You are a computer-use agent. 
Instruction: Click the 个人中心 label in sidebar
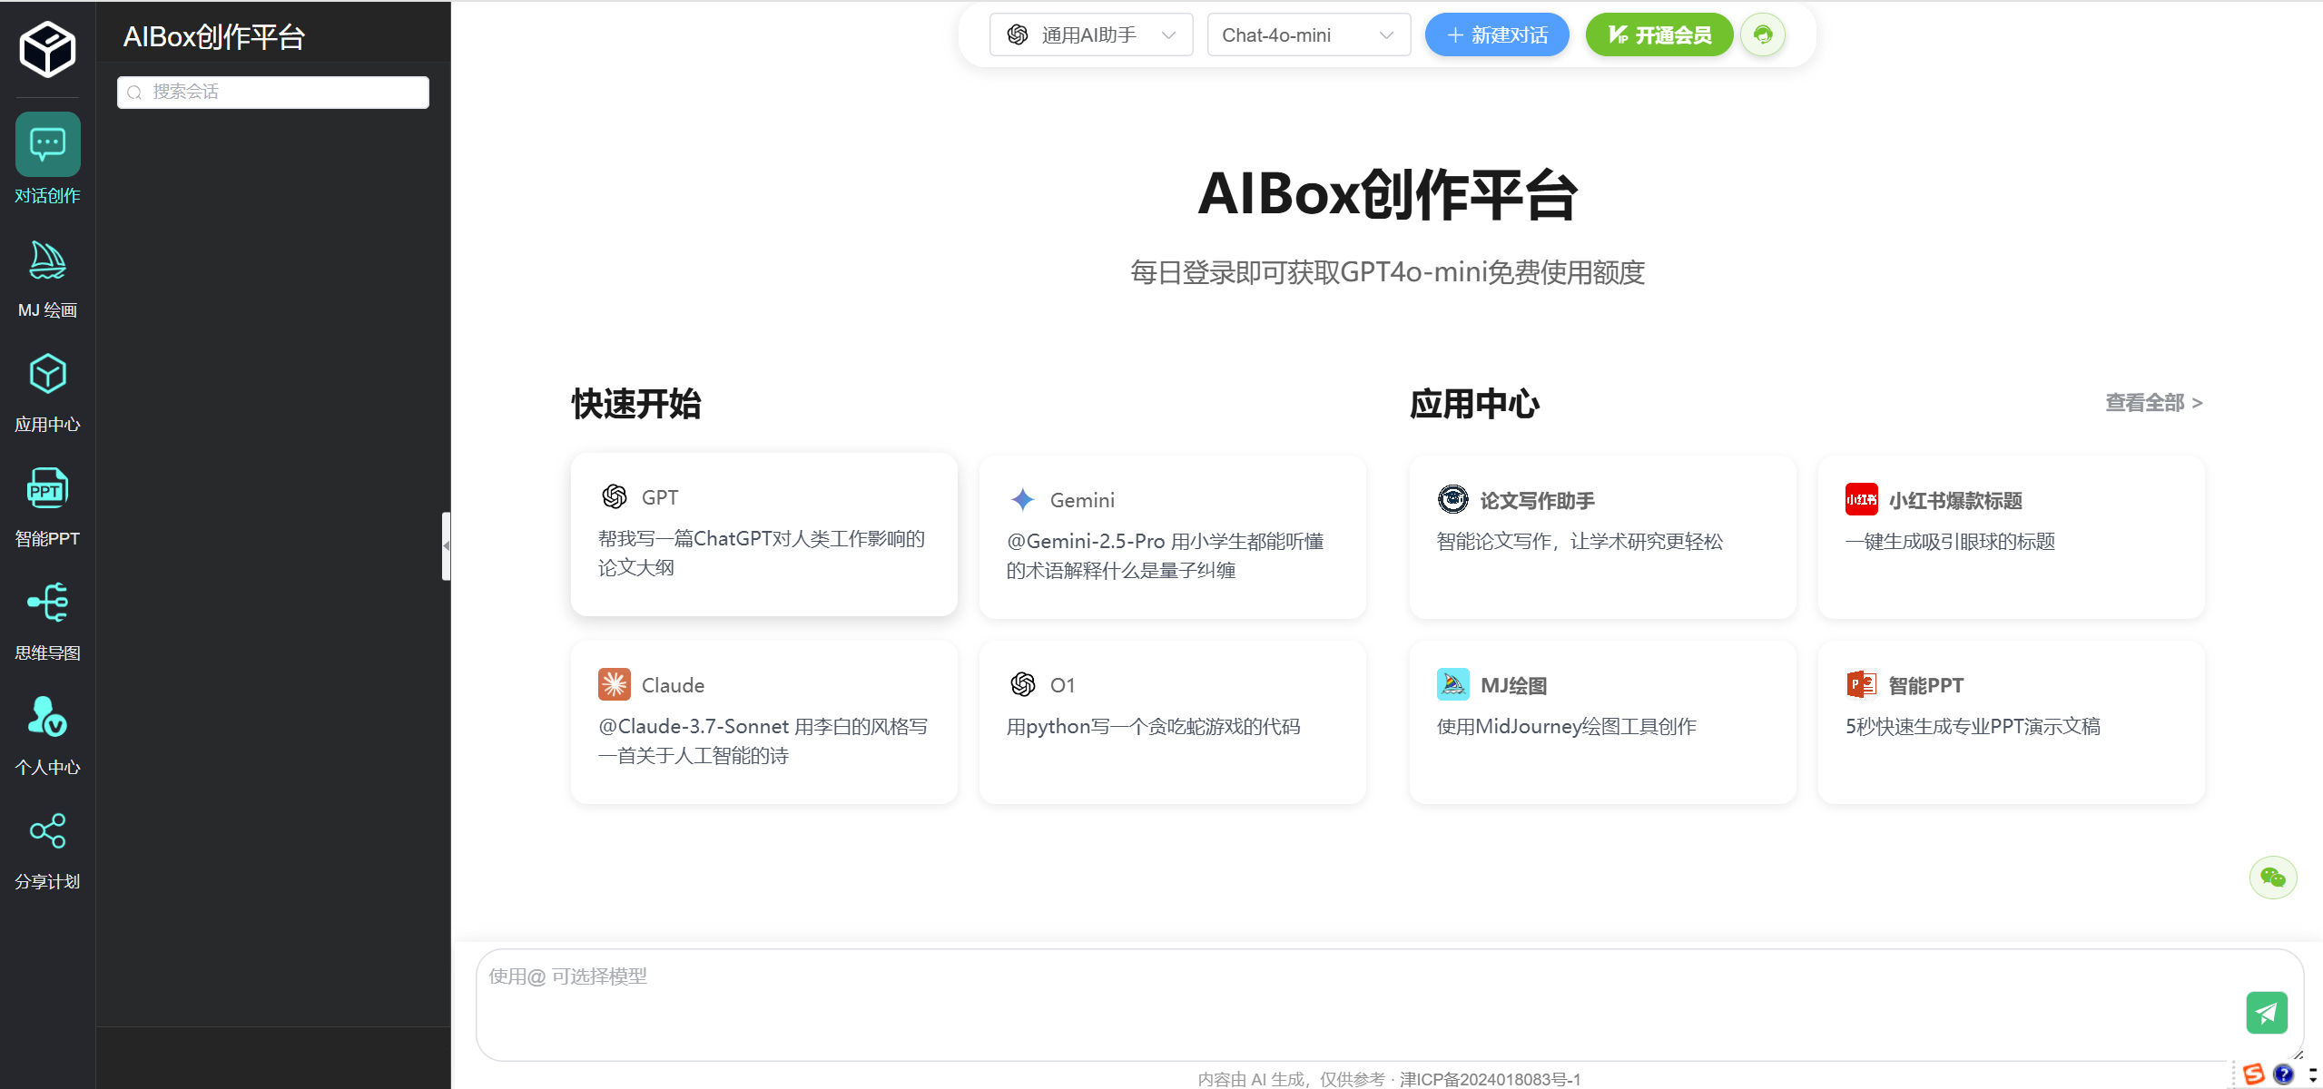point(47,768)
